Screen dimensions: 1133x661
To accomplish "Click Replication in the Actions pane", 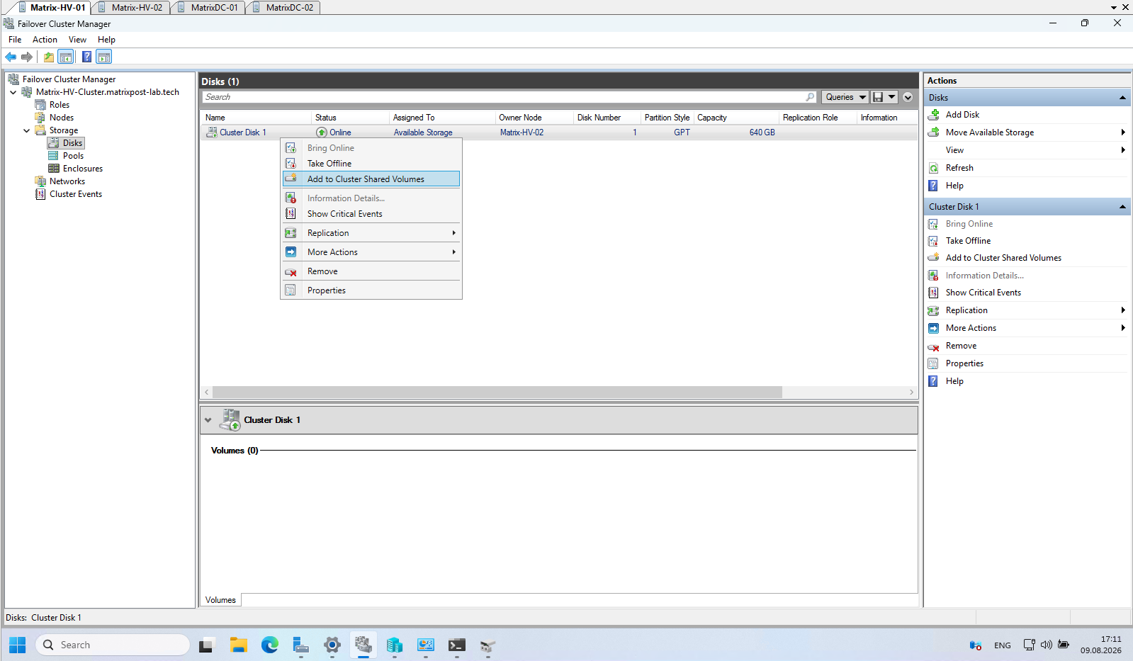I will 966,310.
